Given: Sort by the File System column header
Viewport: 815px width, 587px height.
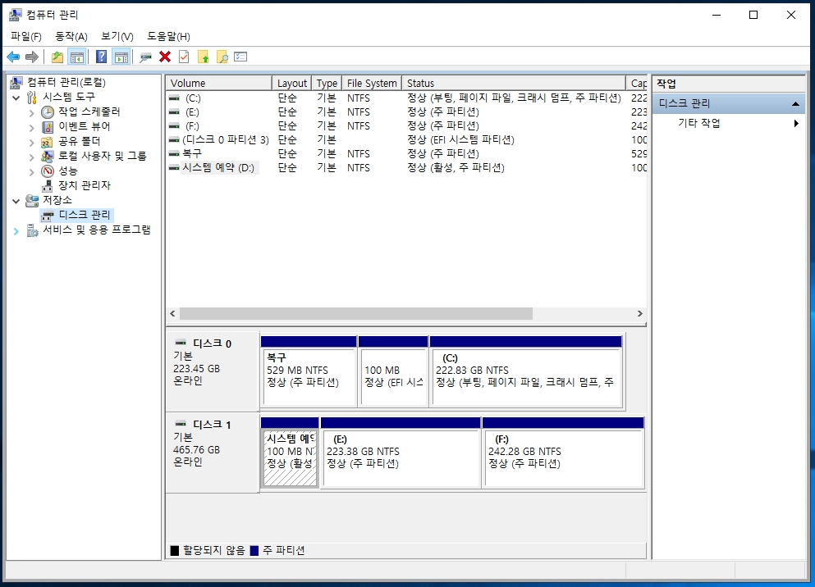Looking at the screenshot, I should [372, 83].
